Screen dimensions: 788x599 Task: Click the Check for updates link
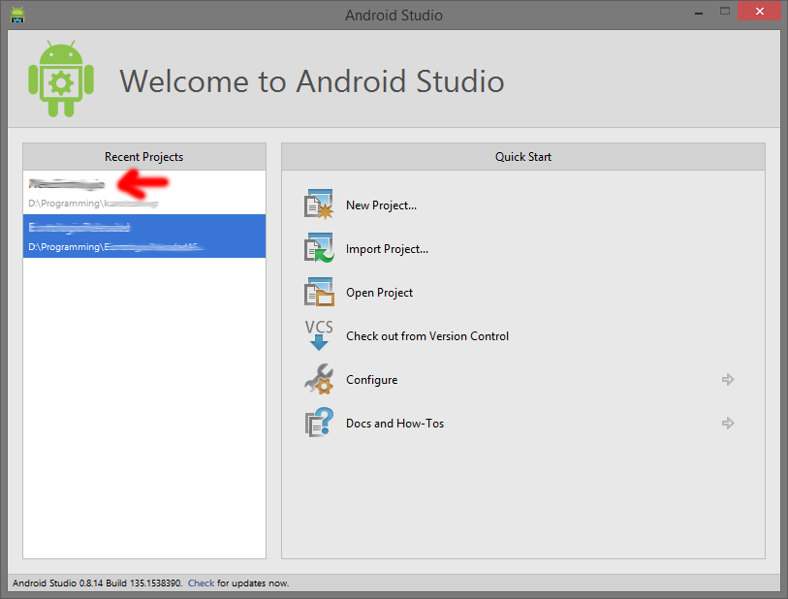pyautogui.click(x=201, y=583)
